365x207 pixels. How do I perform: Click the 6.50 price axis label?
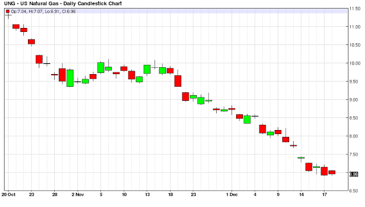(355, 191)
